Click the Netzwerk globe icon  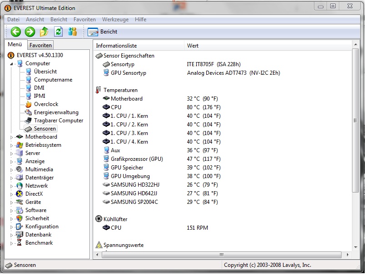(x=20, y=186)
